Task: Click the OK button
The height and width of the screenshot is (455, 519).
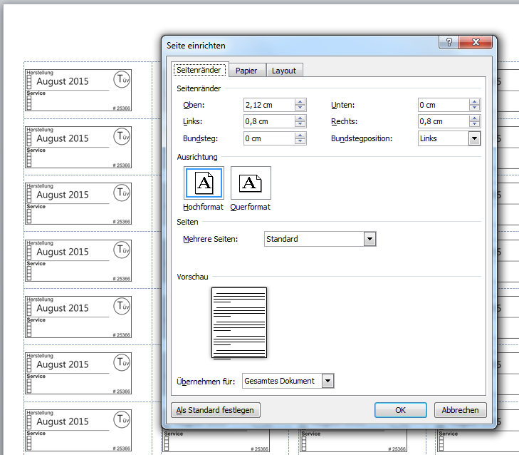Action: [400, 410]
